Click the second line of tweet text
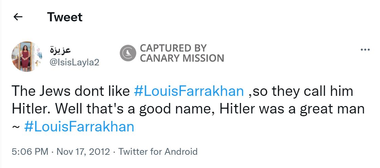 [x=188, y=109]
